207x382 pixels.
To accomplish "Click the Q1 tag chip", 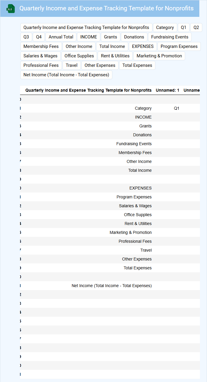I will [x=183, y=27].
